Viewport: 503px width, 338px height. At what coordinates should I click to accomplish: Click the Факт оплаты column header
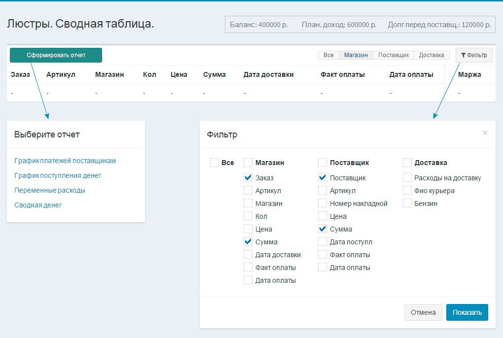coord(343,75)
